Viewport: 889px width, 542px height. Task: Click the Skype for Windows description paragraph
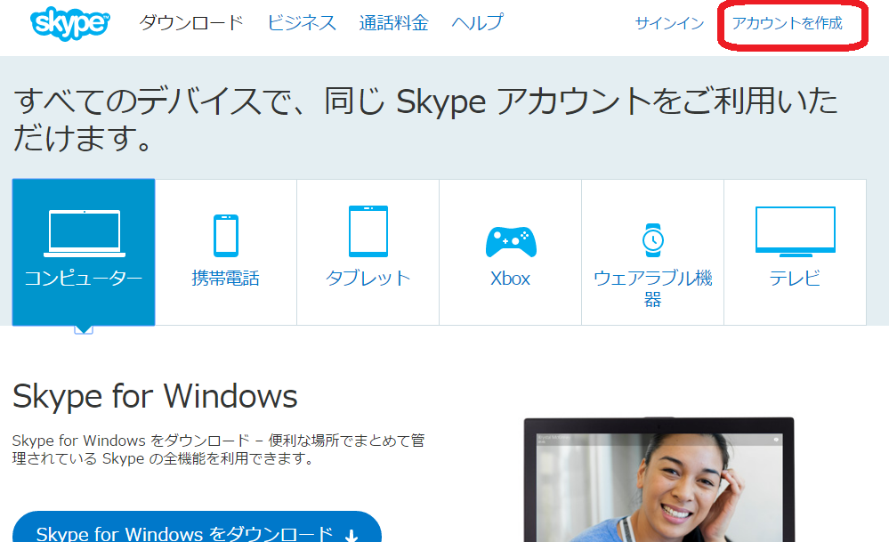[x=218, y=449]
